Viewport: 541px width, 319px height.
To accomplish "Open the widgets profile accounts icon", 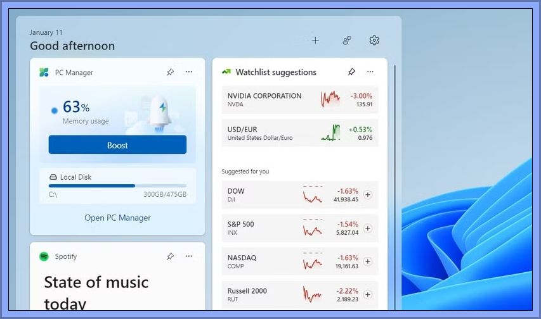I will point(347,41).
